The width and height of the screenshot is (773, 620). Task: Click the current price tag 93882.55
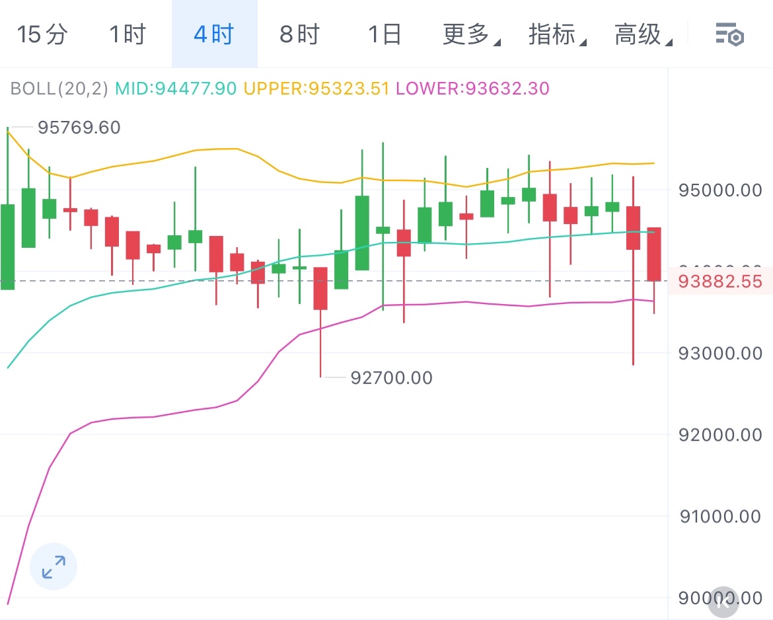[720, 281]
